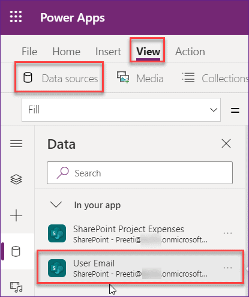Viewport: 249px width, 297px height.
Task: Open the Action tab
Action: click(x=190, y=52)
